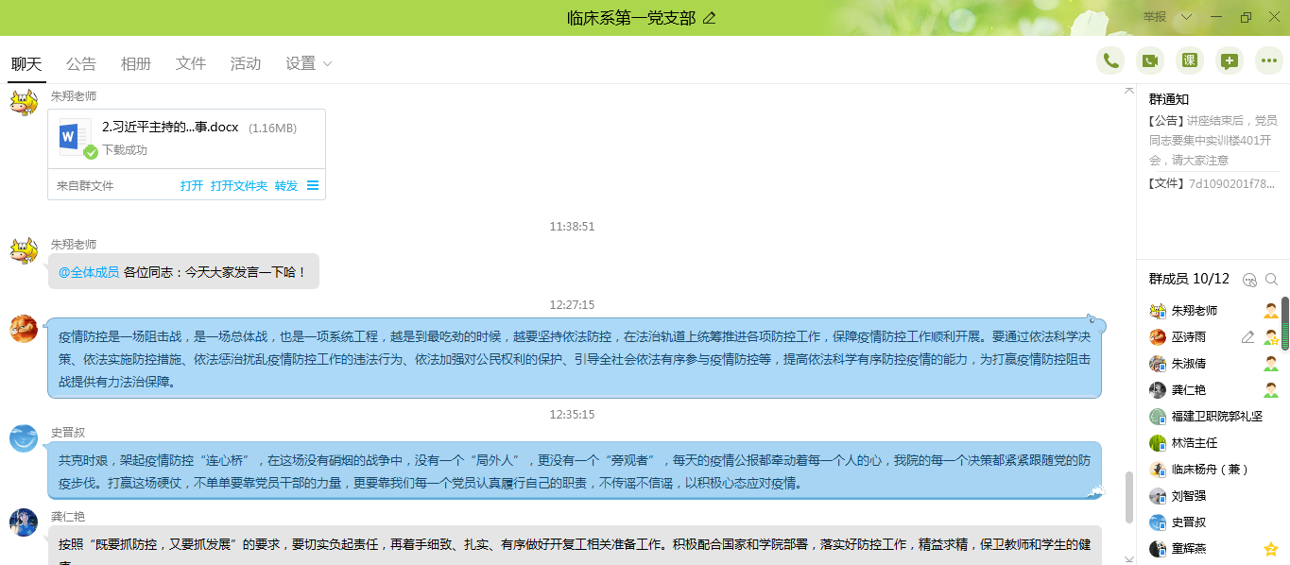This screenshot has height=565, width=1290.
Task: Search group members with magnifier icon
Action: [1271, 280]
